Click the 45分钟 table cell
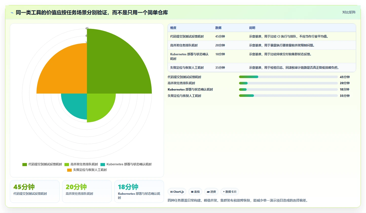Viewport: 366px width, 213px height. (x=220, y=37)
